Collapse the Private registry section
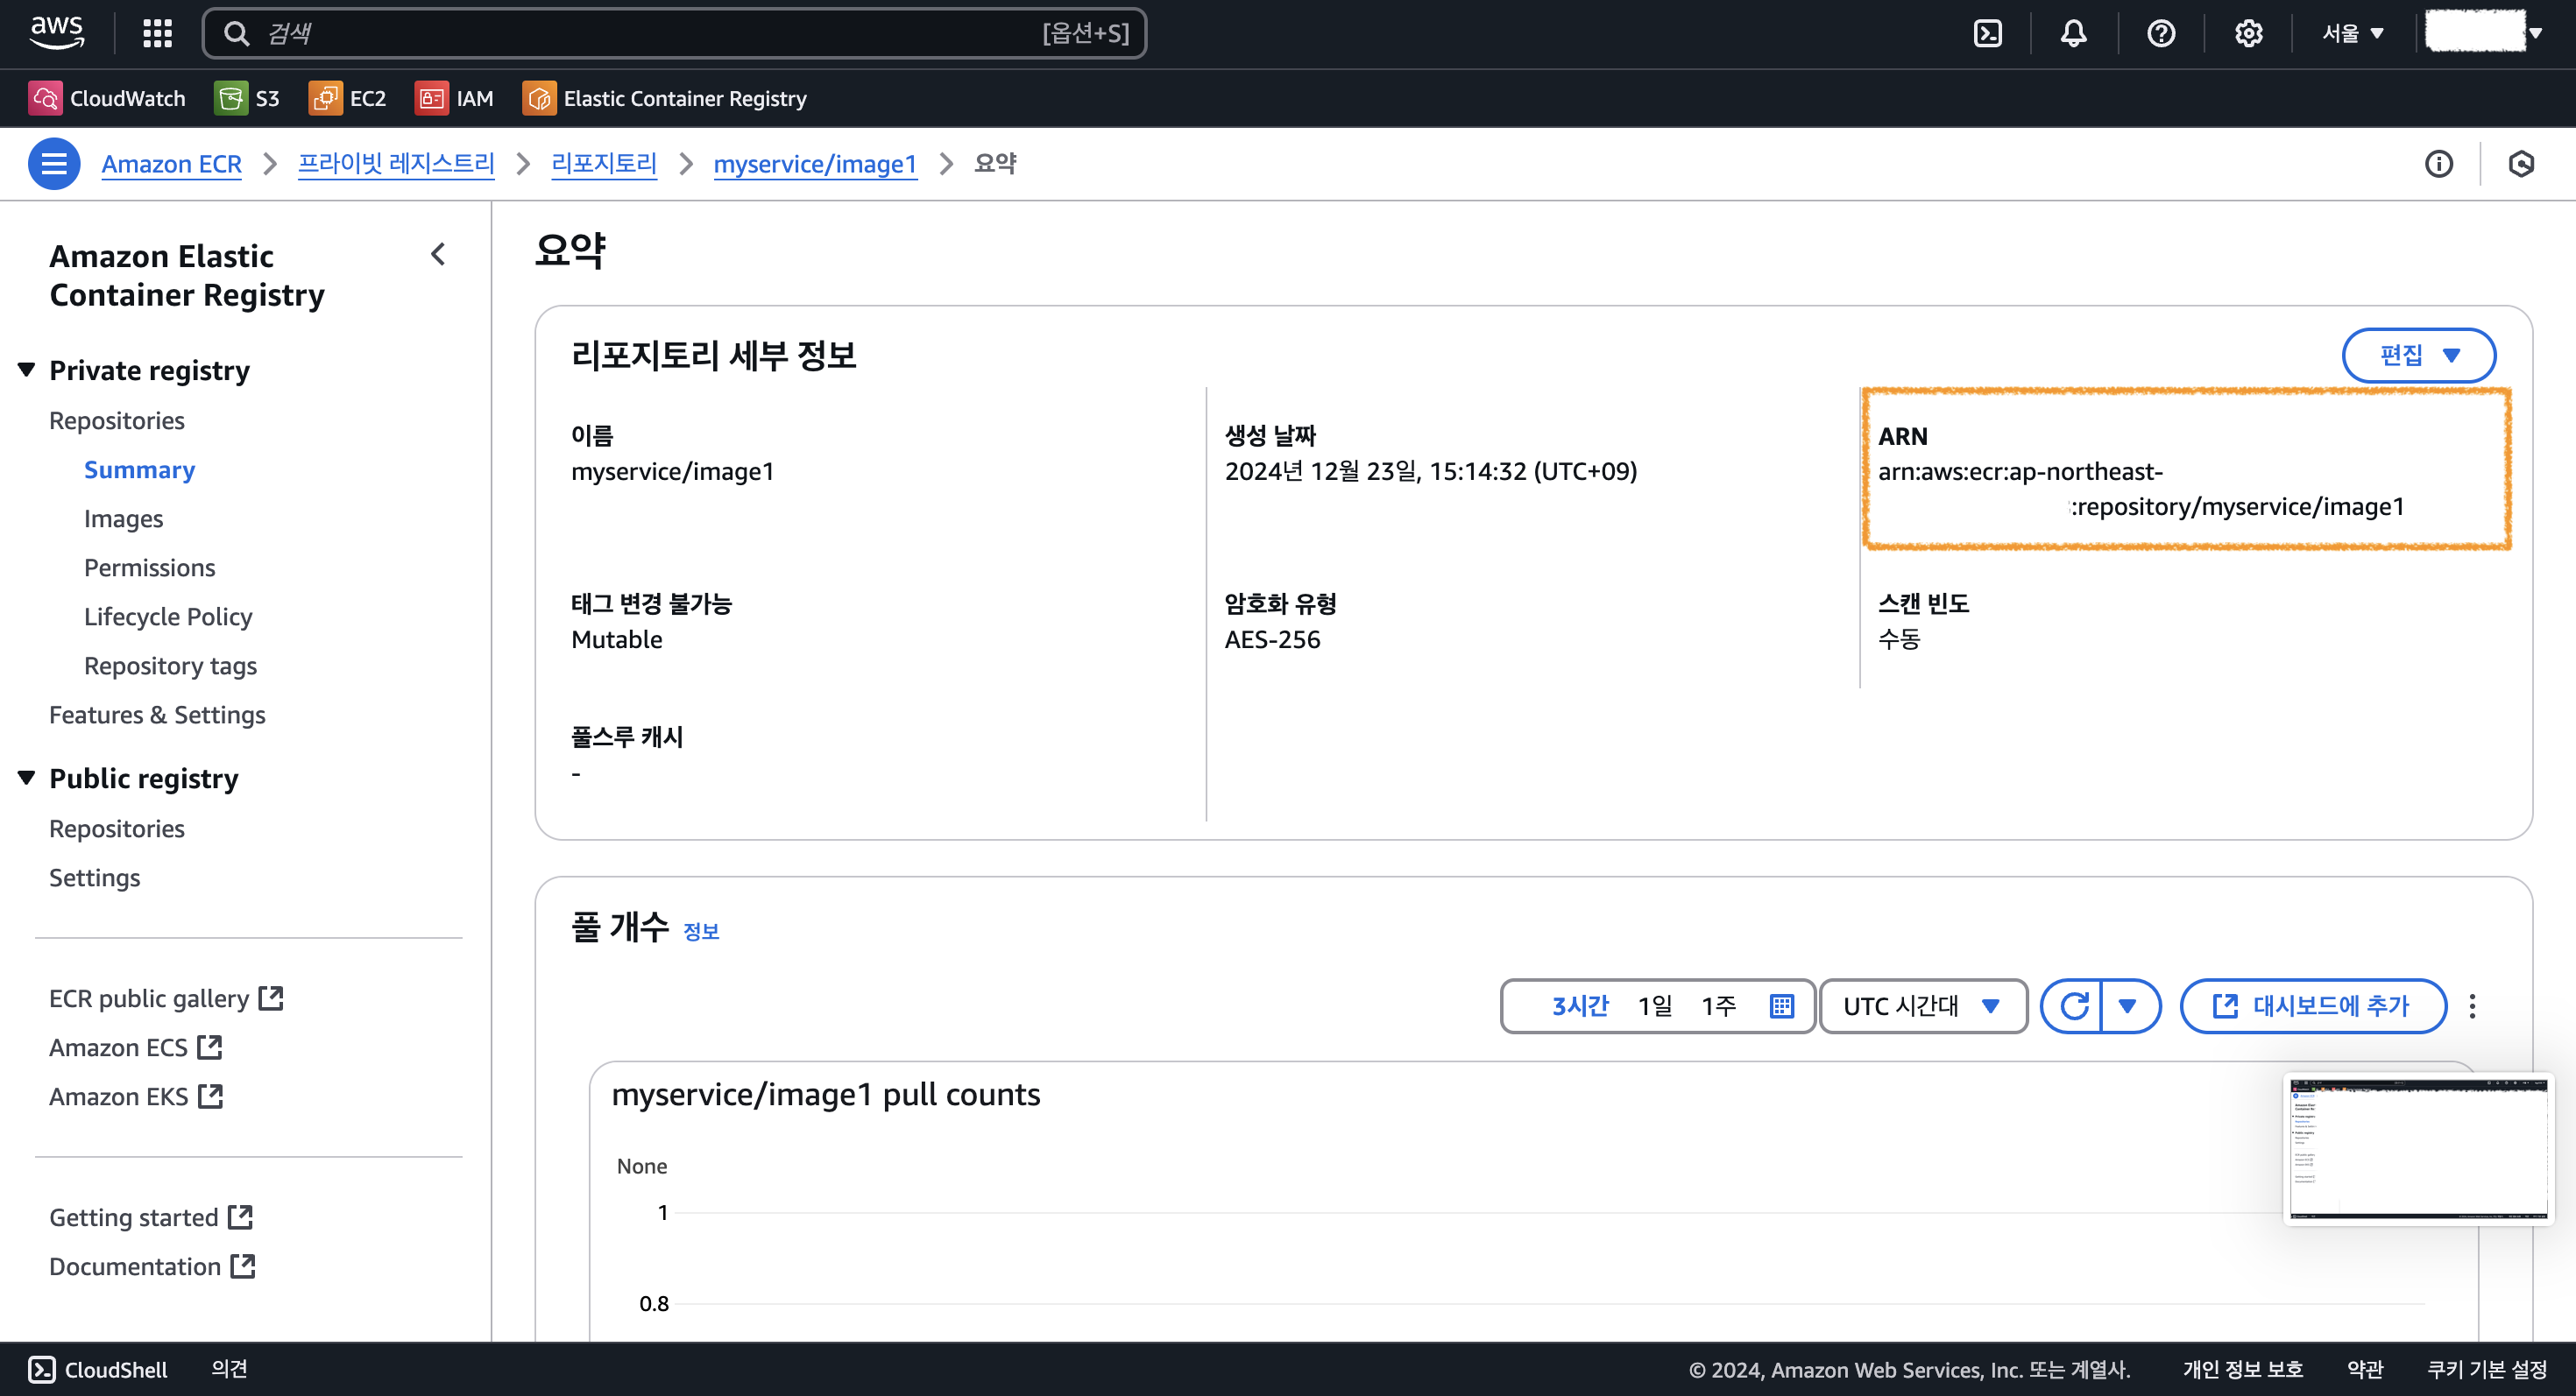The image size is (2576, 1396). [x=27, y=370]
